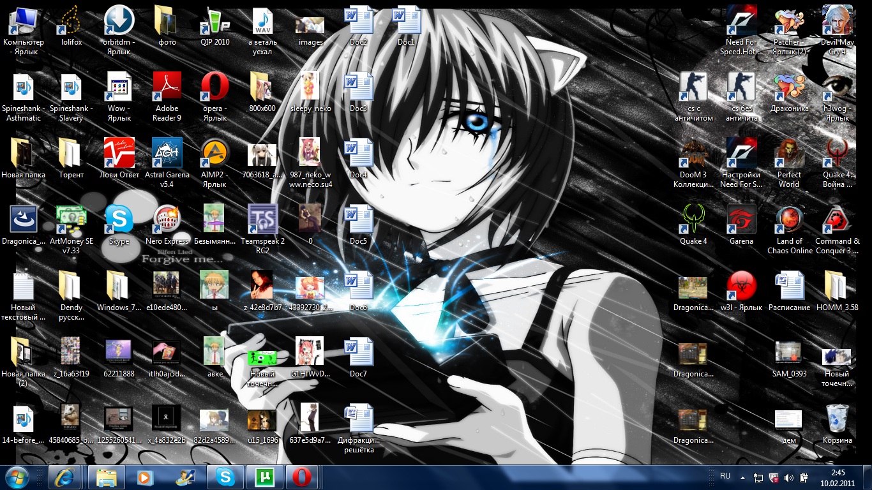Launch Perfect World
Screen dimensions: 872x490
point(789,153)
